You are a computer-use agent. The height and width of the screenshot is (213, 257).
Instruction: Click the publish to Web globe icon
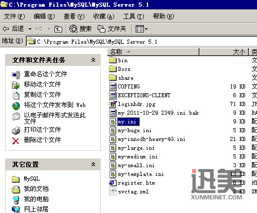pos(16,106)
